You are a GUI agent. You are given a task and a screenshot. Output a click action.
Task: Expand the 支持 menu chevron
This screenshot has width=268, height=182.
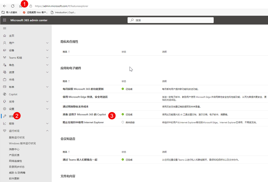click(x=47, y=102)
